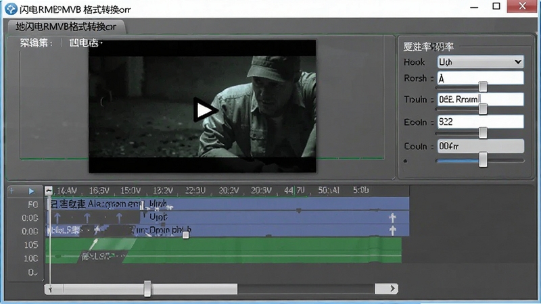Click the Tiouln input field
This screenshot has height=304, width=541.
(481, 99)
